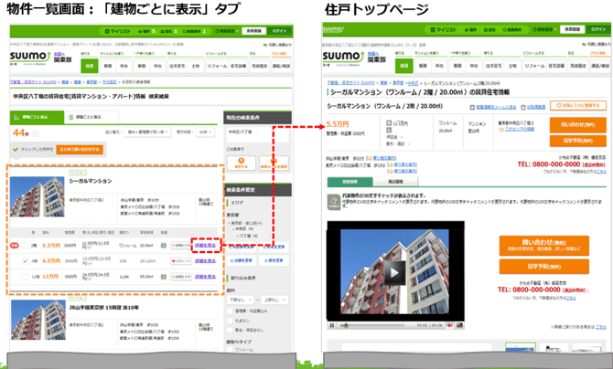Check the box for the 2階 5.5万円 room
This screenshot has width=613, height=369.
point(25,246)
